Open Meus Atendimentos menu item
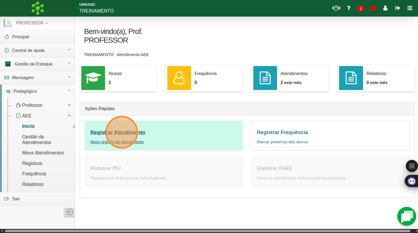Image resolution: width=418 pixels, height=233 pixels. (43, 153)
